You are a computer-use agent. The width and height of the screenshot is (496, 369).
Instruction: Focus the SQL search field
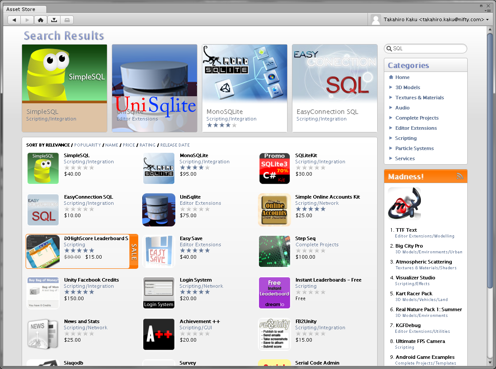click(x=425, y=49)
